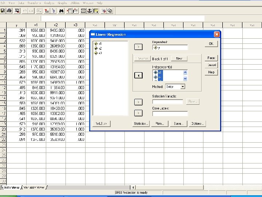
Task: Click the Go to Chart toolbar icon
Action: 39,11
